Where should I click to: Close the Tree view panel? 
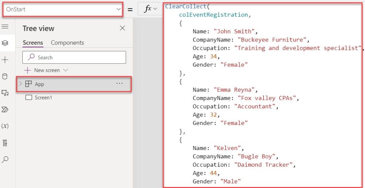pyautogui.click(x=122, y=28)
